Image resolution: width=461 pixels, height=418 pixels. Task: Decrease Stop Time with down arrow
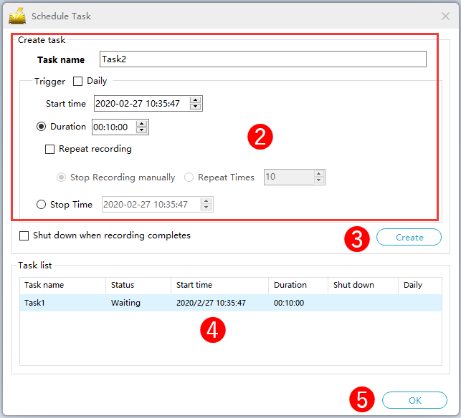point(206,208)
